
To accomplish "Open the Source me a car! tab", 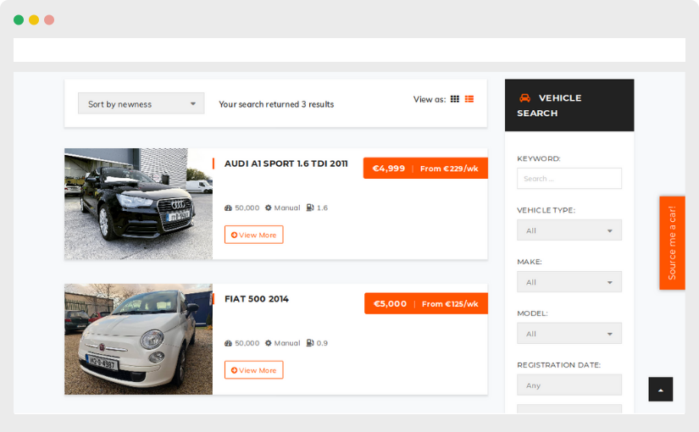I will click(672, 243).
